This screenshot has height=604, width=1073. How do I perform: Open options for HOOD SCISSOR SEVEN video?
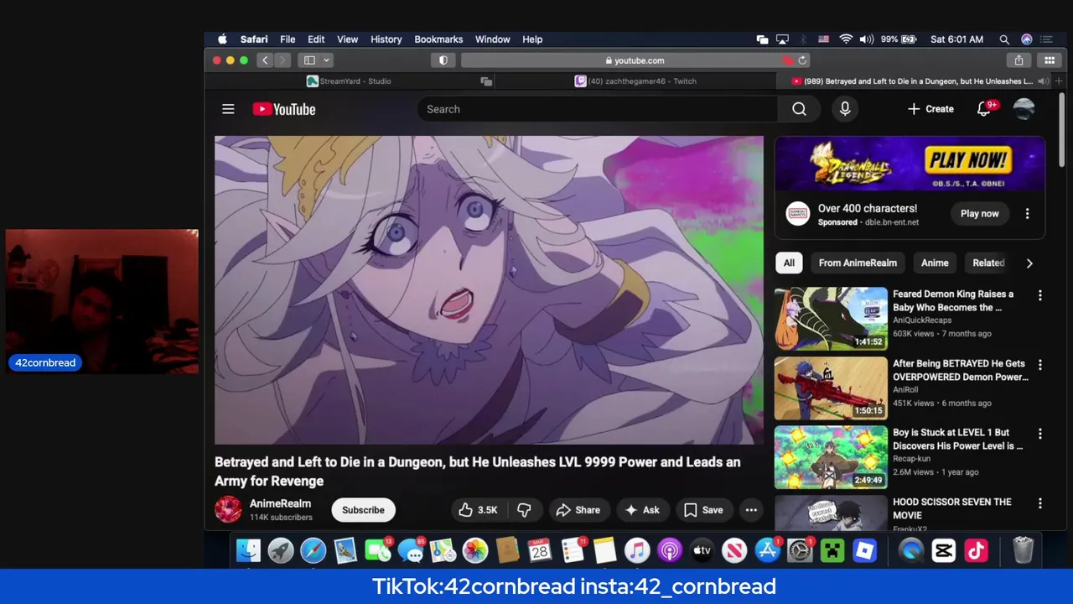1040,503
